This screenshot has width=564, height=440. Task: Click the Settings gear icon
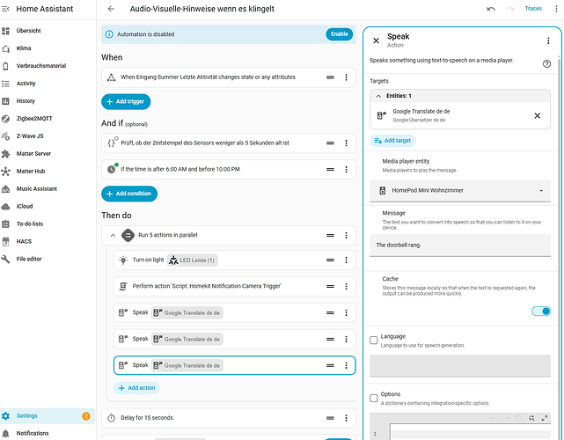coord(6,416)
